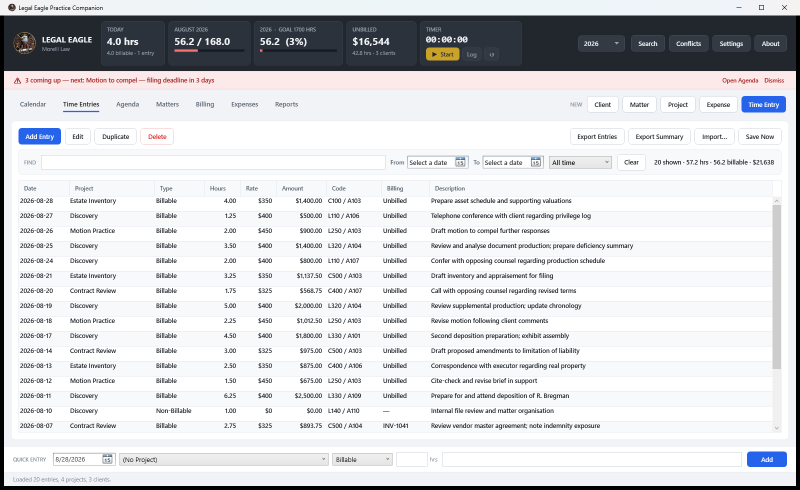
Task: Click the Search button in header
Action: 648,43
